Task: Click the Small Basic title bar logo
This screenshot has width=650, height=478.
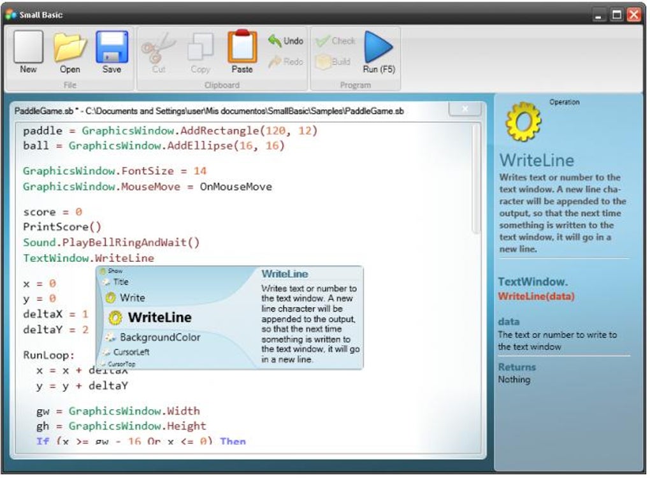Action: click(11, 15)
